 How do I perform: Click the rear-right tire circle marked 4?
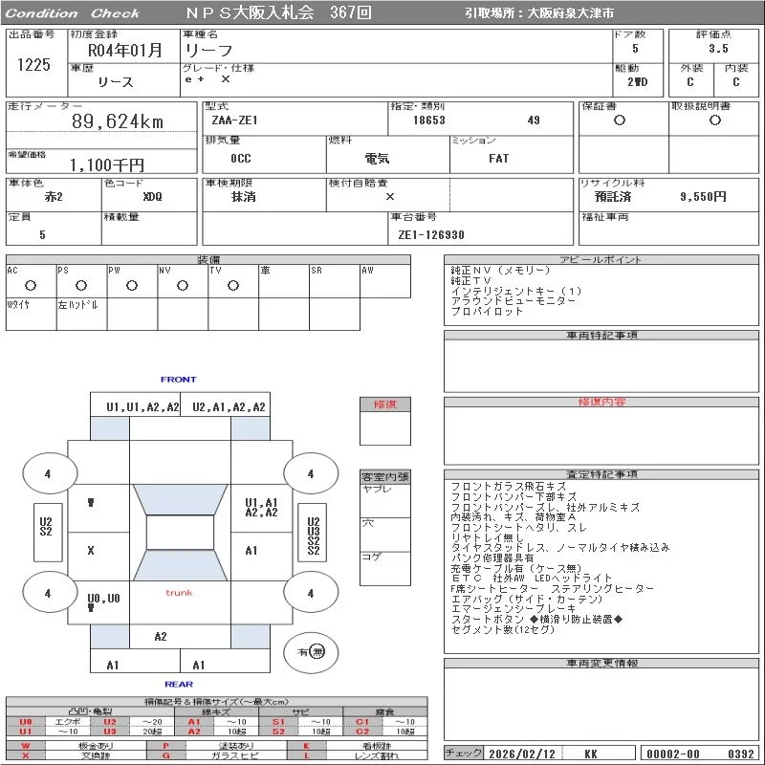310,593
